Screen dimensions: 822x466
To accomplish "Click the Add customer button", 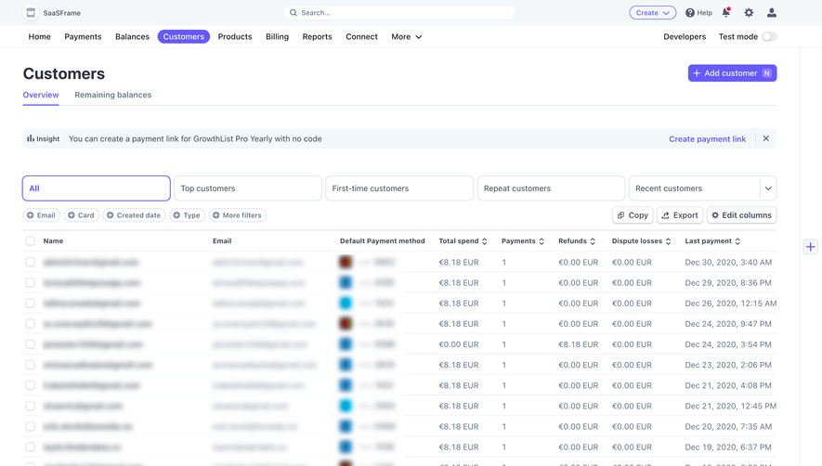I will [x=732, y=73].
